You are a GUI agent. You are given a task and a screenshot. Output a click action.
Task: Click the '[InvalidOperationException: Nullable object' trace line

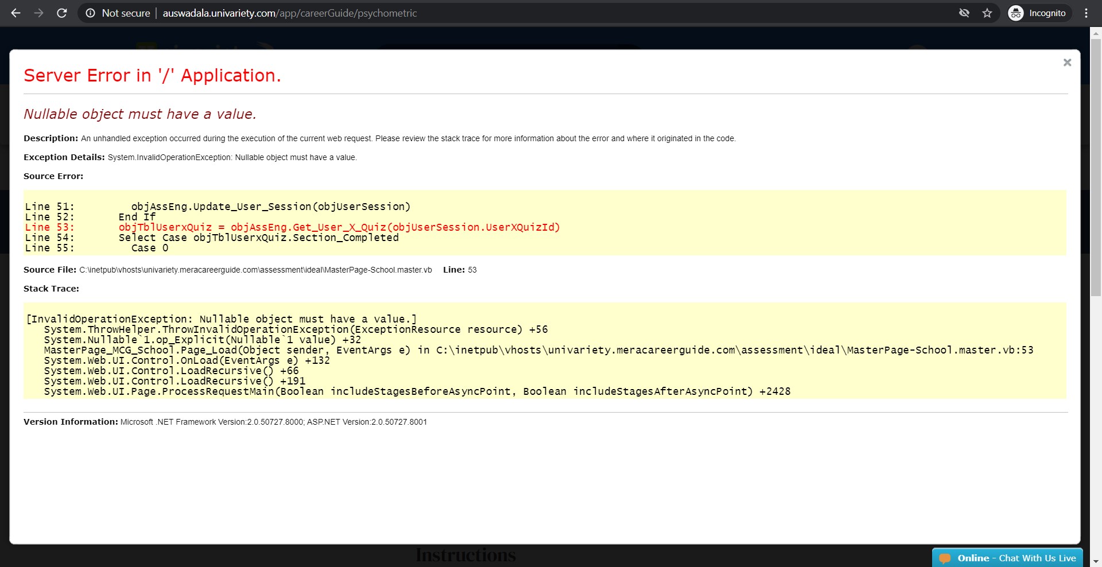tap(222, 319)
